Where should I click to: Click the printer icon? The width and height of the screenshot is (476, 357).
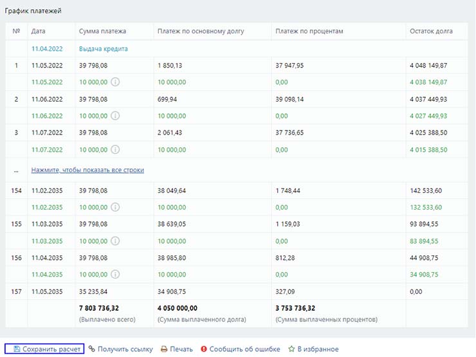point(164,349)
